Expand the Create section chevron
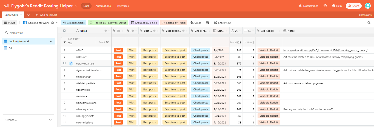This screenshot has height=127, width=374. coord(50,120)
